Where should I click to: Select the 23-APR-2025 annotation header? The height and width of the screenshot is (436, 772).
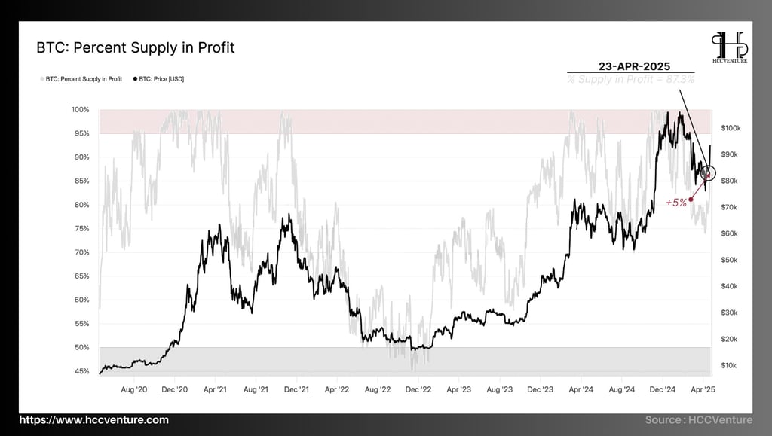click(634, 66)
